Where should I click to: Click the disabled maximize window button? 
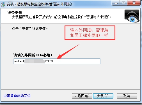123,3
